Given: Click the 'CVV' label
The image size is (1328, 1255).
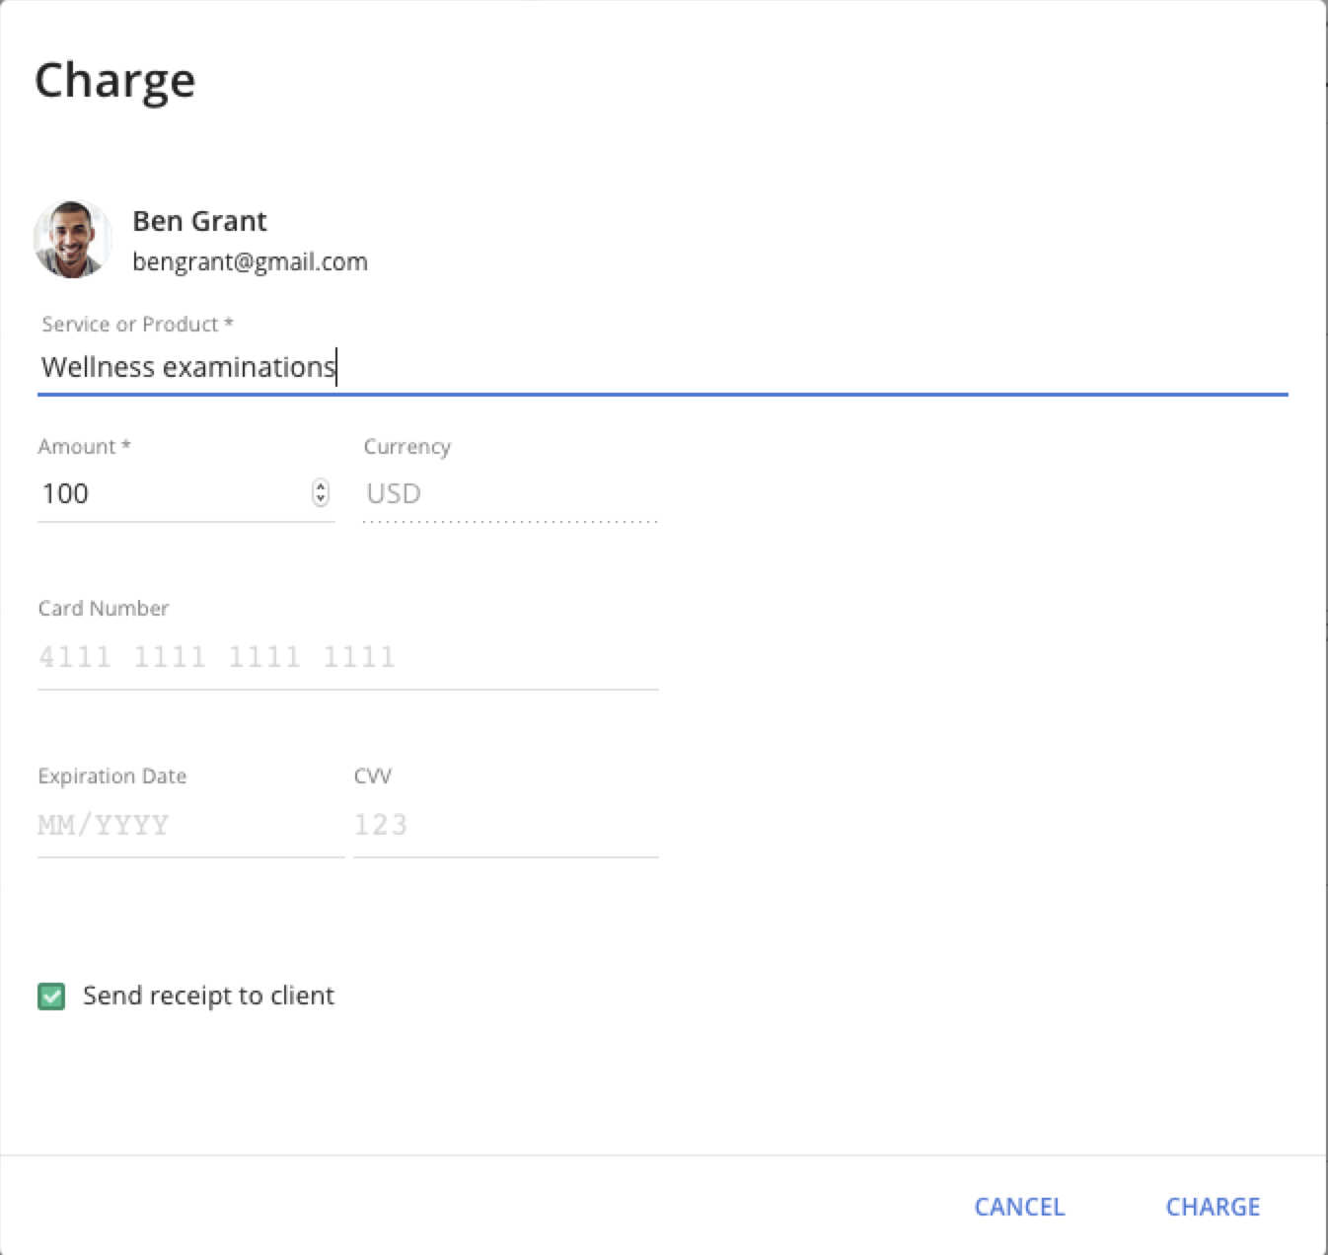Looking at the screenshot, I should [x=372, y=775].
